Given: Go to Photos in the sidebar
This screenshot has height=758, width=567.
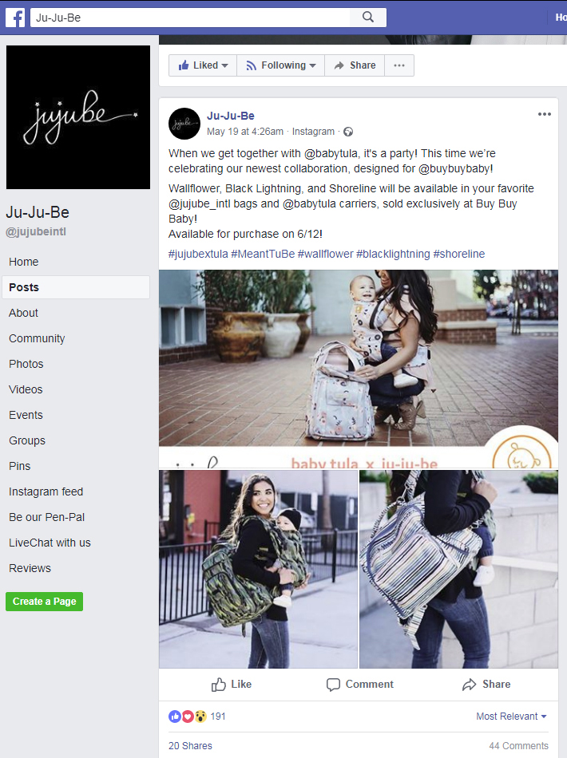Looking at the screenshot, I should [26, 364].
